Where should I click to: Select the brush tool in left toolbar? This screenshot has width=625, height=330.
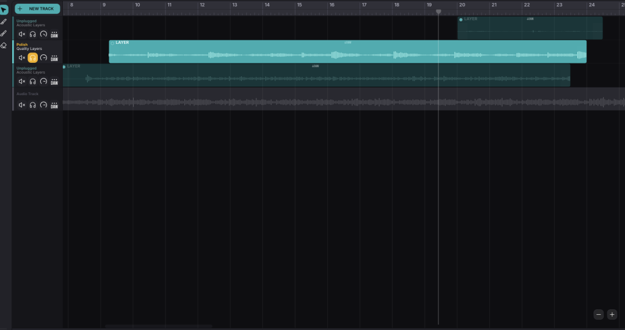(4, 34)
